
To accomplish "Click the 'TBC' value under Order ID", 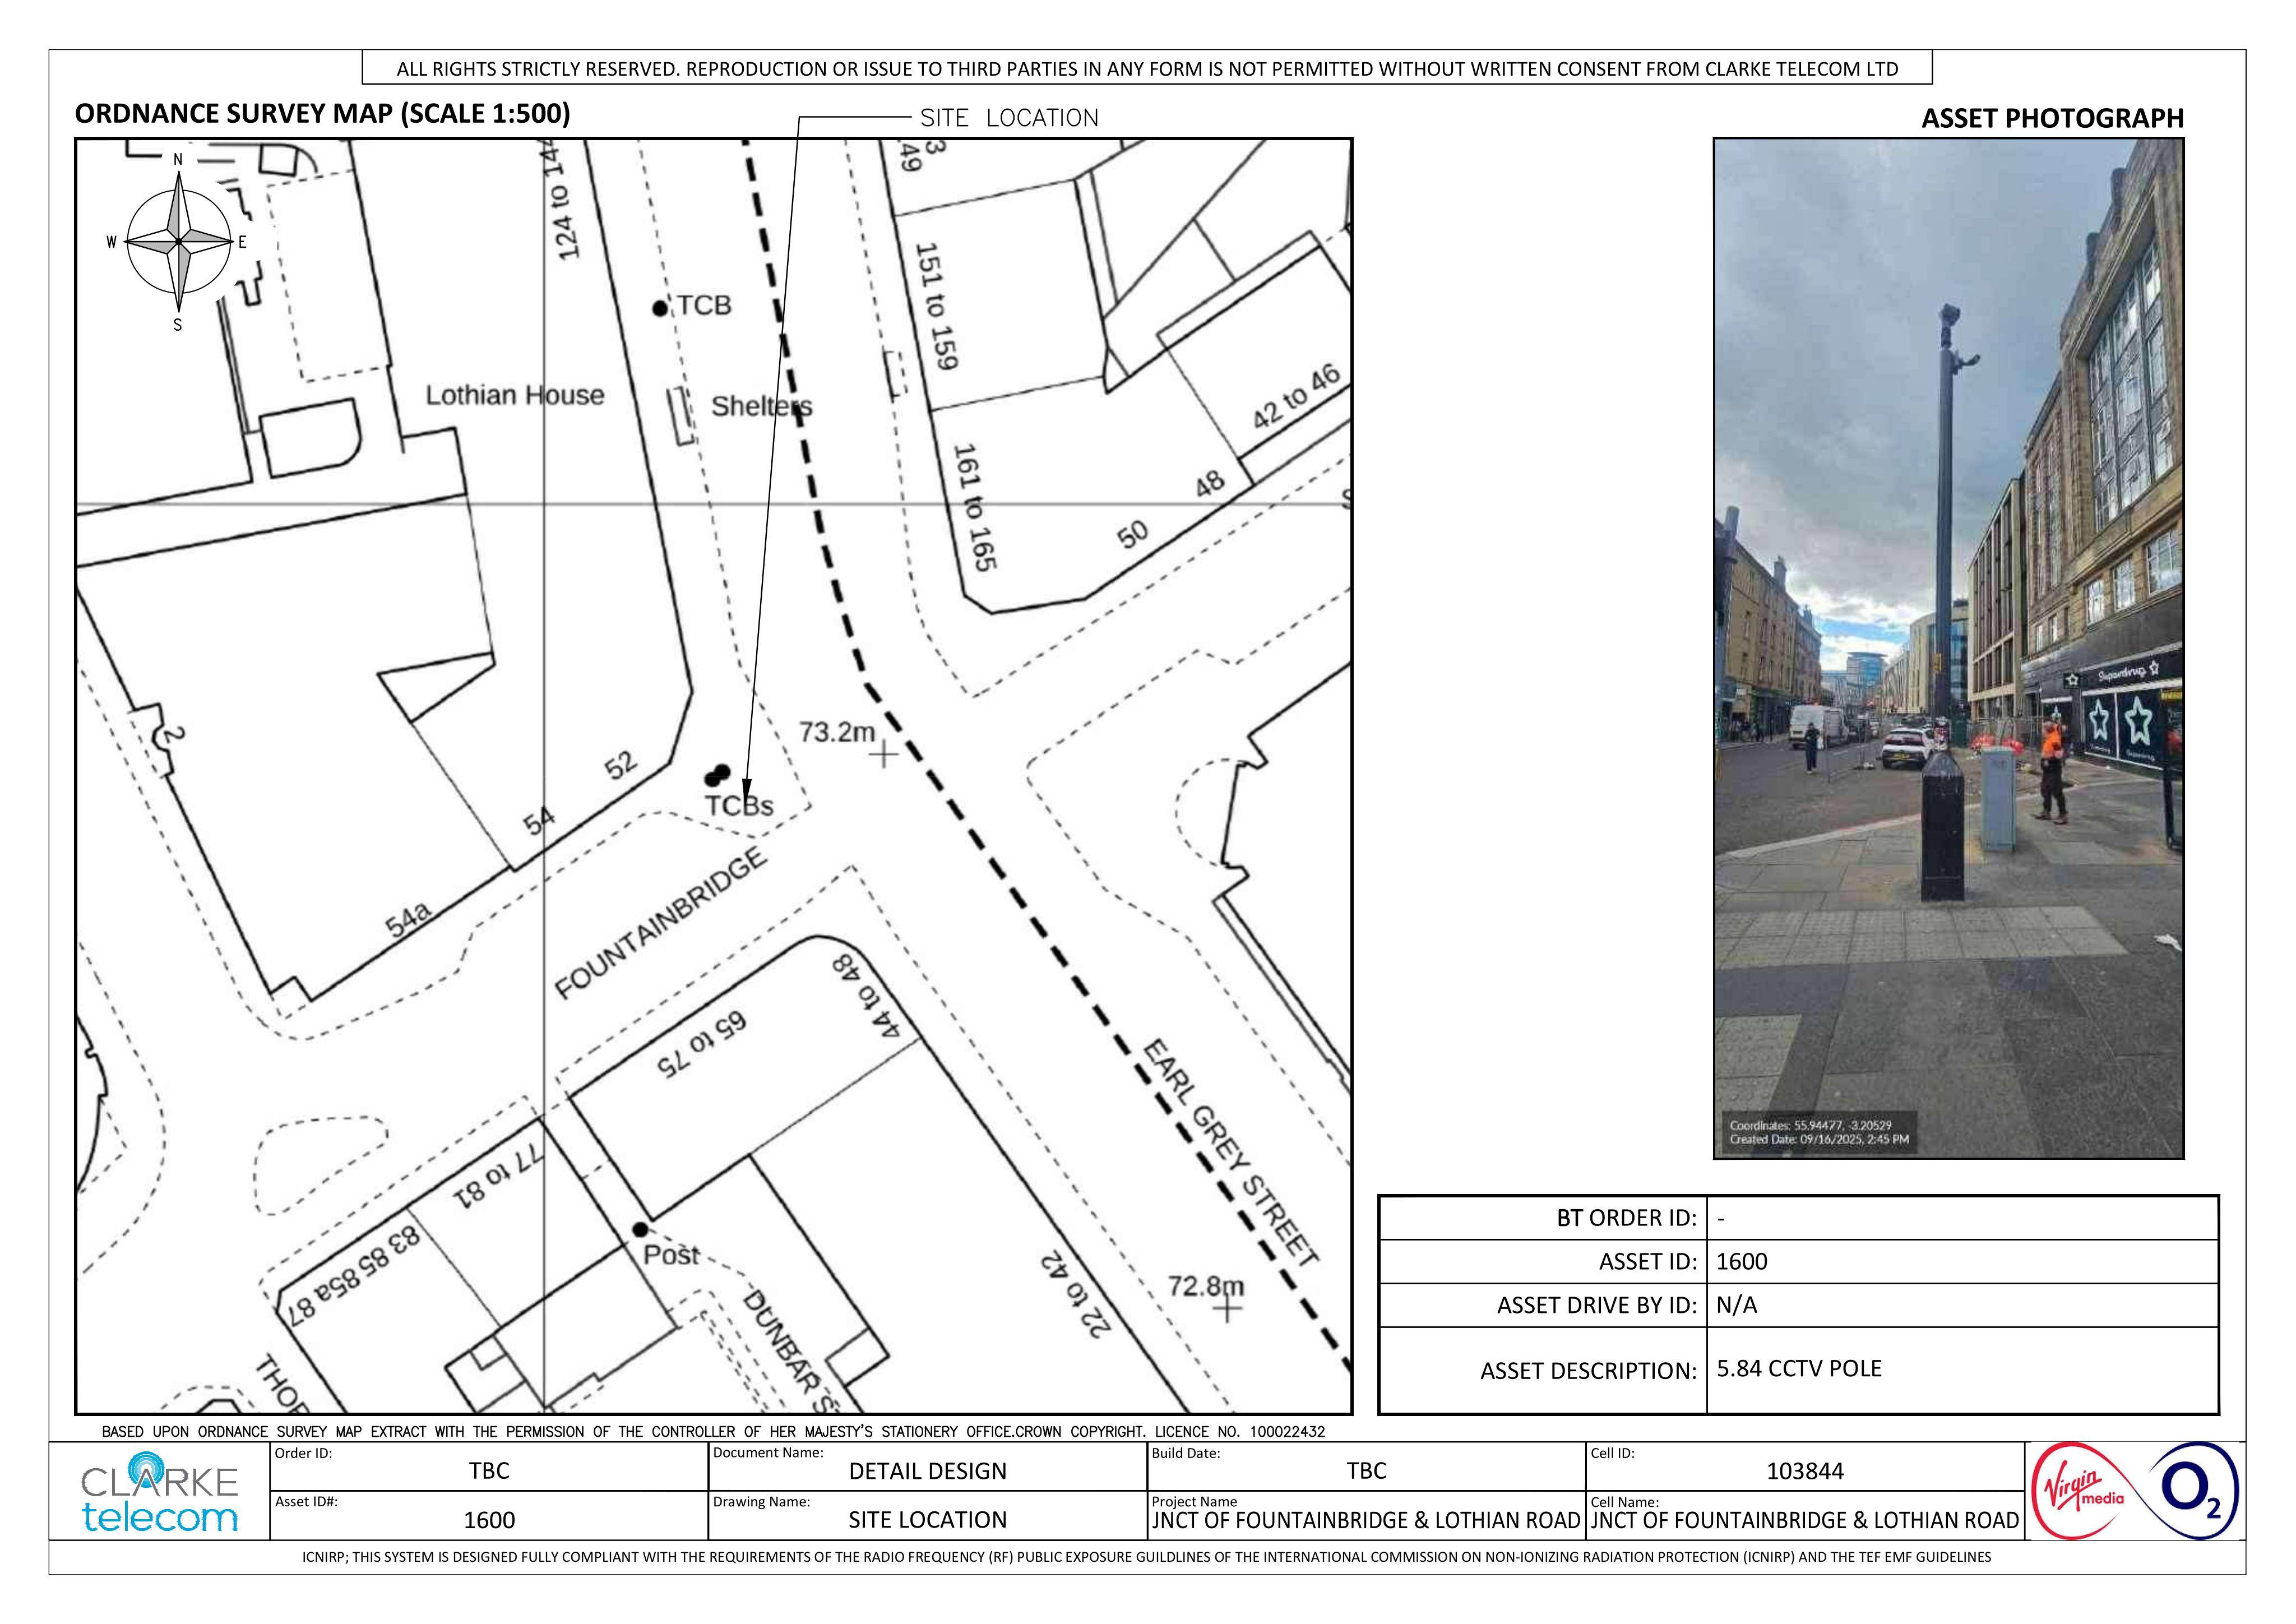I will coord(489,1471).
